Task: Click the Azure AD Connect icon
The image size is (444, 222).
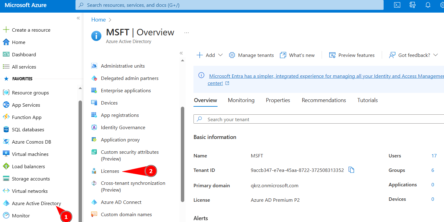Action: tap(94, 202)
